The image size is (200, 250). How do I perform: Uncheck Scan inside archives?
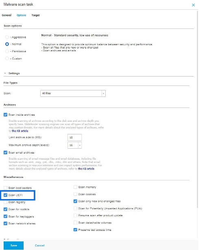[5, 115]
